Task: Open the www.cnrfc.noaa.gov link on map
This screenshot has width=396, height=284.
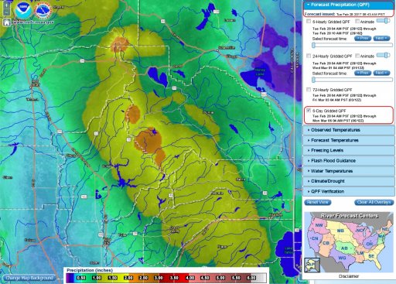Action: pyautogui.click(x=33, y=22)
